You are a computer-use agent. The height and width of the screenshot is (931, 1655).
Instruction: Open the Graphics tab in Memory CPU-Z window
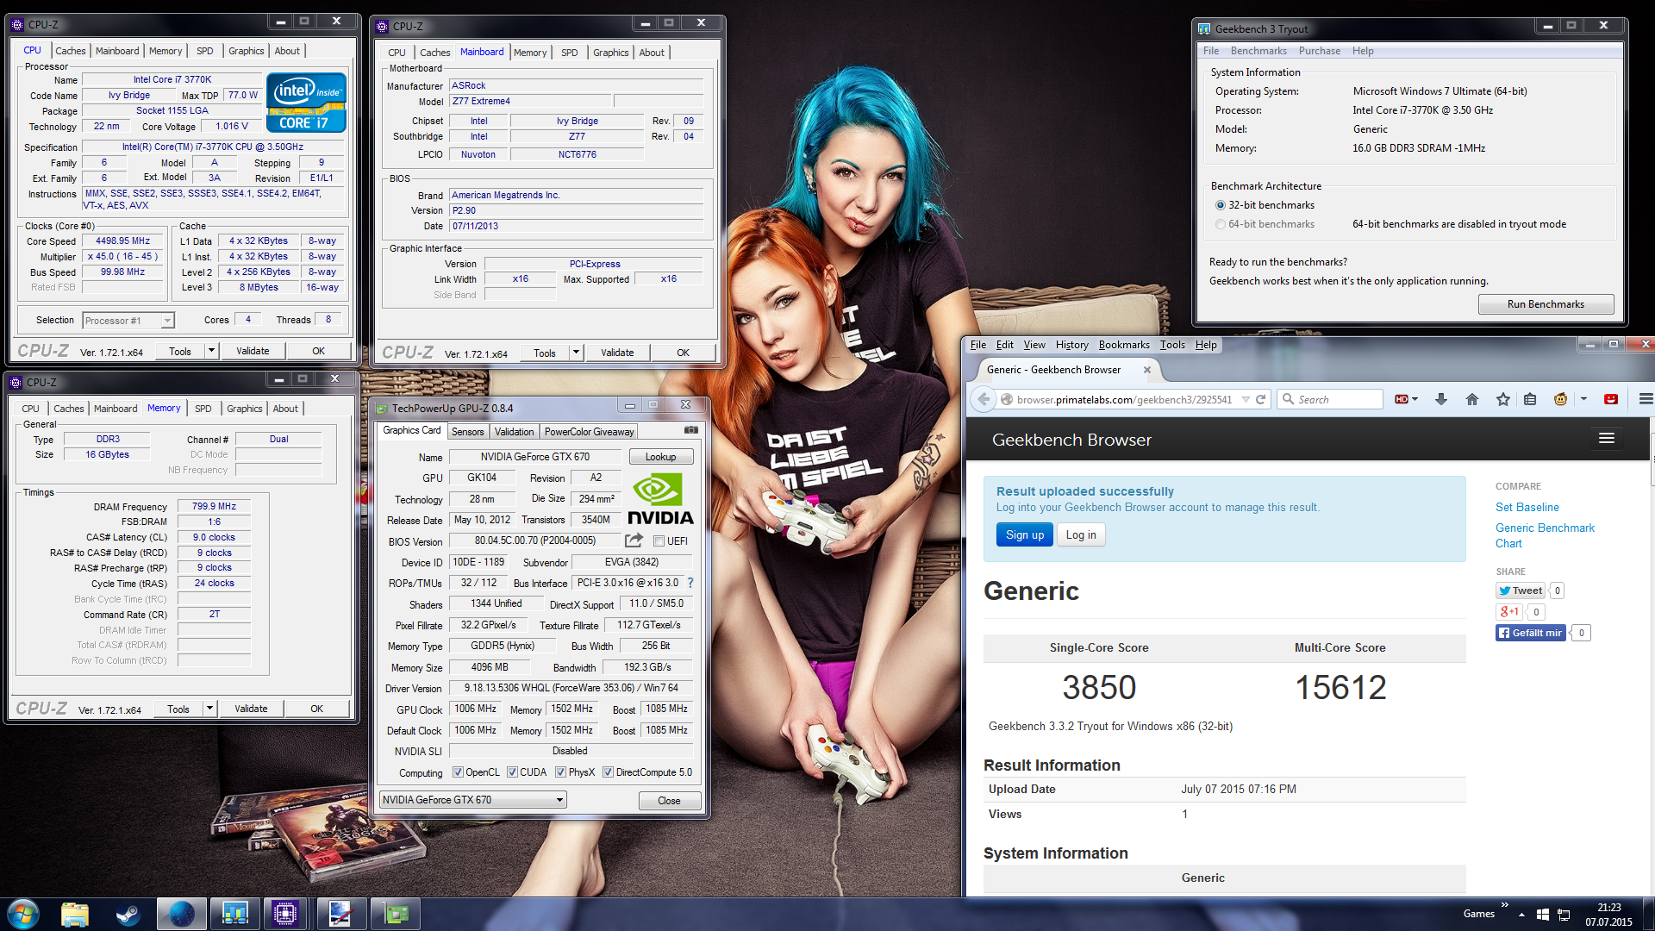[245, 409]
